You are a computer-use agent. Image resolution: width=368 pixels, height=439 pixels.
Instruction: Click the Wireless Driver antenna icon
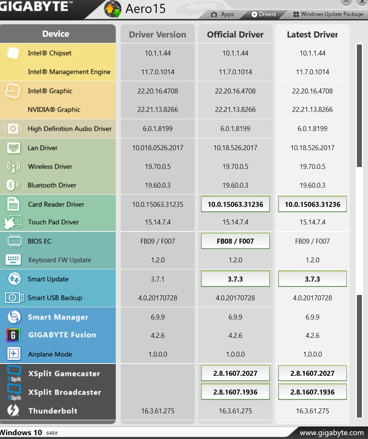pyautogui.click(x=13, y=167)
